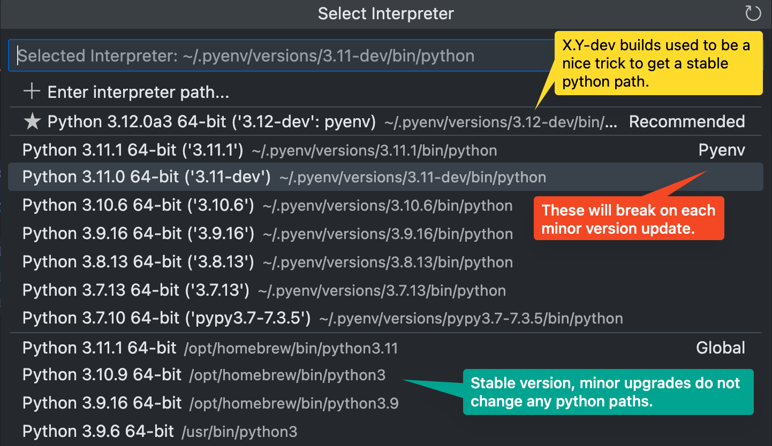Viewport: 772px width, 446px height.
Task: Click the orange minor version warning callout
Action: pos(629,218)
